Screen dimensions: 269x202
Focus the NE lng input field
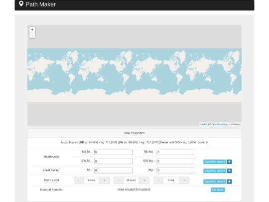point(176,152)
